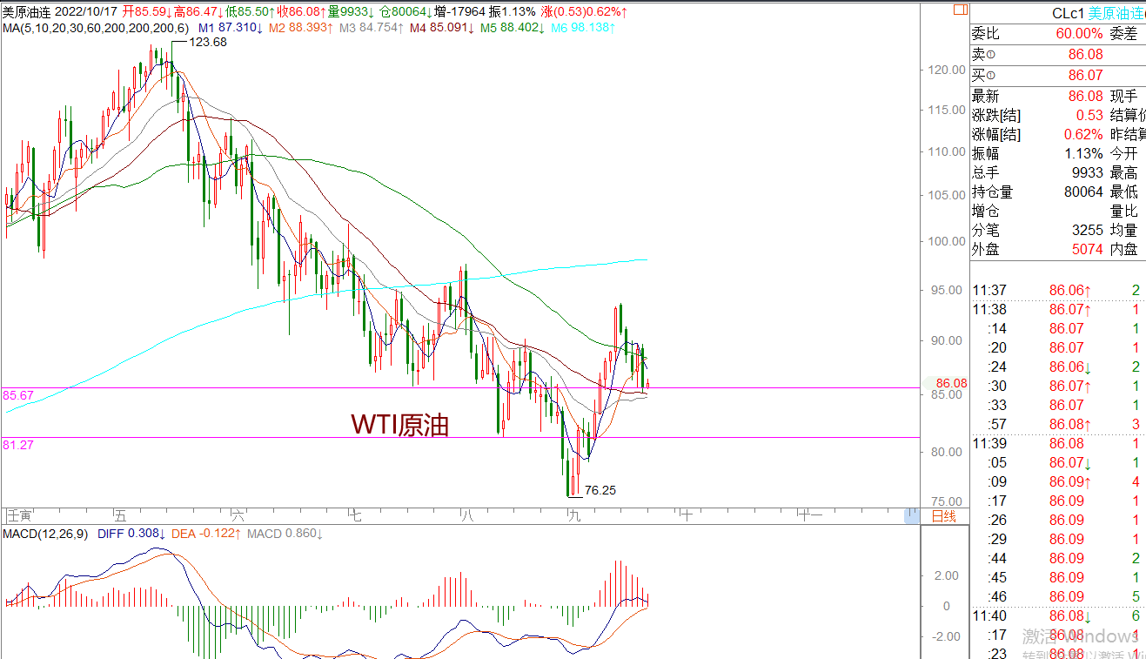Click the 低85.50 low price in header
The image size is (1146, 659).
tap(251, 12)
